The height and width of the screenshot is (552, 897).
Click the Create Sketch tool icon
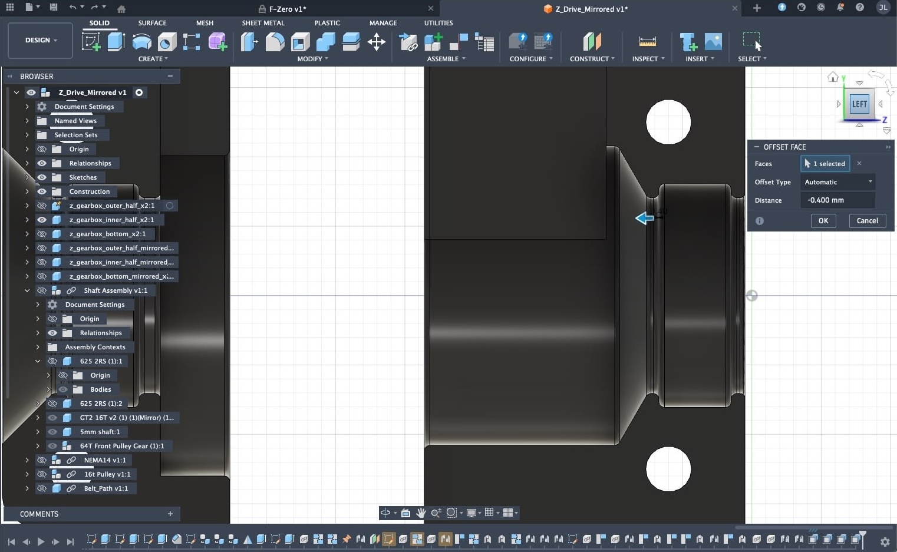(x=91, y=42)
